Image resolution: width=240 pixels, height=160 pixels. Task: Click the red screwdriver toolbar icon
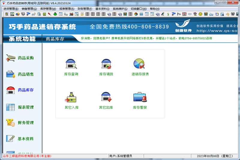tap(49, 14)
